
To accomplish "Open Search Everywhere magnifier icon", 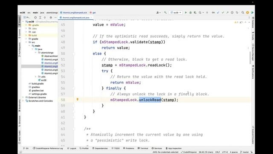I will point(243,12).
